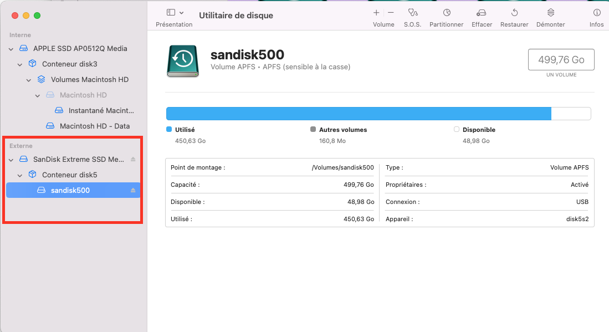Click the Restaurer toolbar icon
Screen dimensions: 609x332
click(514, 13)
